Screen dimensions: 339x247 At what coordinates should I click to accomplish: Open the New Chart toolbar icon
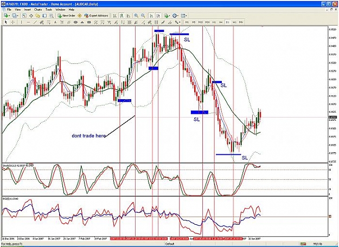click(5, 16)
